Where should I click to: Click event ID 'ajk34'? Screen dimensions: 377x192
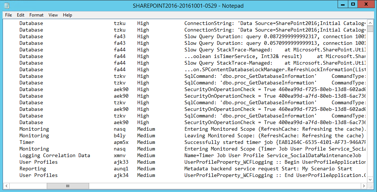tap(121, 175)
